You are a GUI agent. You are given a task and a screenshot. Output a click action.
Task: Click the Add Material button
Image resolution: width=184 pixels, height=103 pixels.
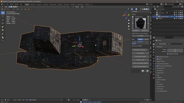coord(145,31)
